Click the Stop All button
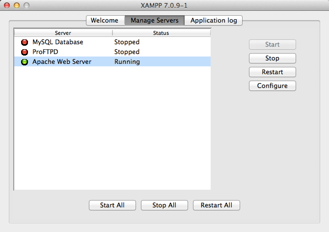 pos(164,205)
